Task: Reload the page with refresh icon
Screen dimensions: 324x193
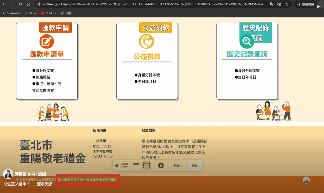Action: coord(20,4)
